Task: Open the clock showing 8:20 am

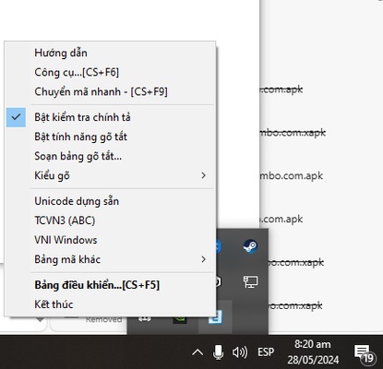Action: [313, 352]
